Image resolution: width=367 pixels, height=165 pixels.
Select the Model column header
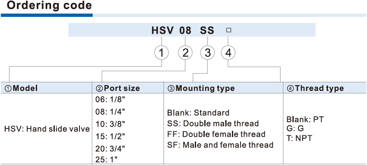coord(21,88)
